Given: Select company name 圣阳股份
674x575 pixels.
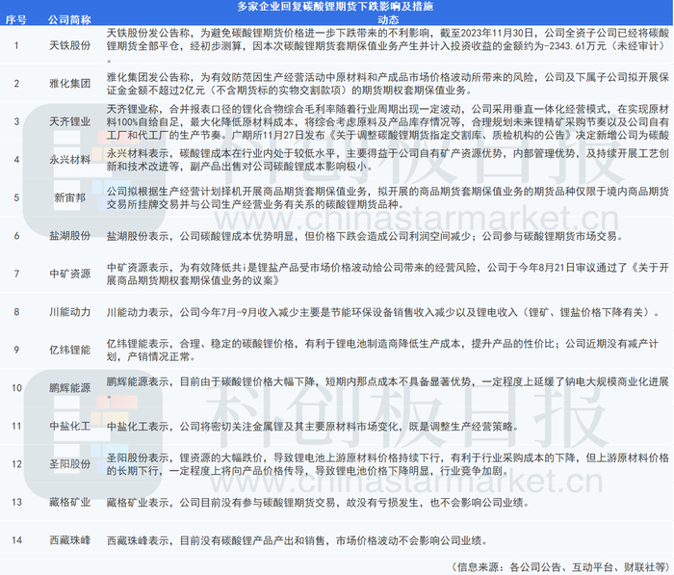Looking at the screenshot, I should (x=70, y=464).
